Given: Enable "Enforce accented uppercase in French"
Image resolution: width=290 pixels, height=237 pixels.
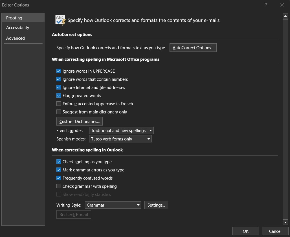Looking at the screenshot, I should click(x=59, y=104).
